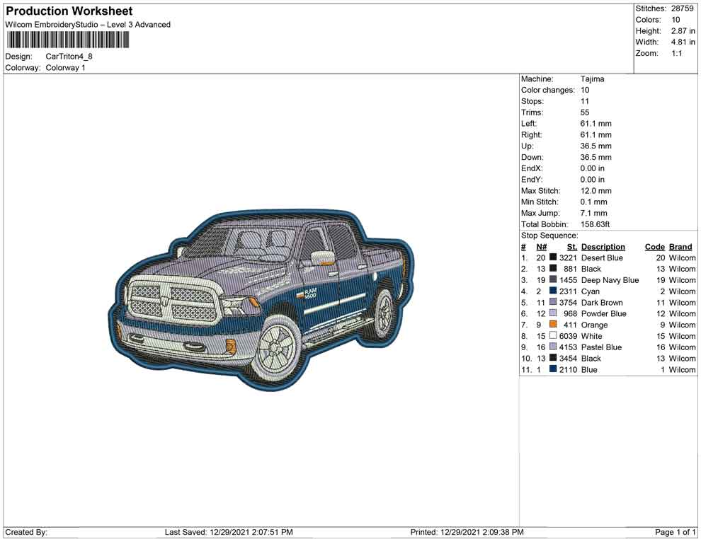701x539 pixels.
Task: Click the Code column header
Action: pyautogui.click(x=655, y=247)
